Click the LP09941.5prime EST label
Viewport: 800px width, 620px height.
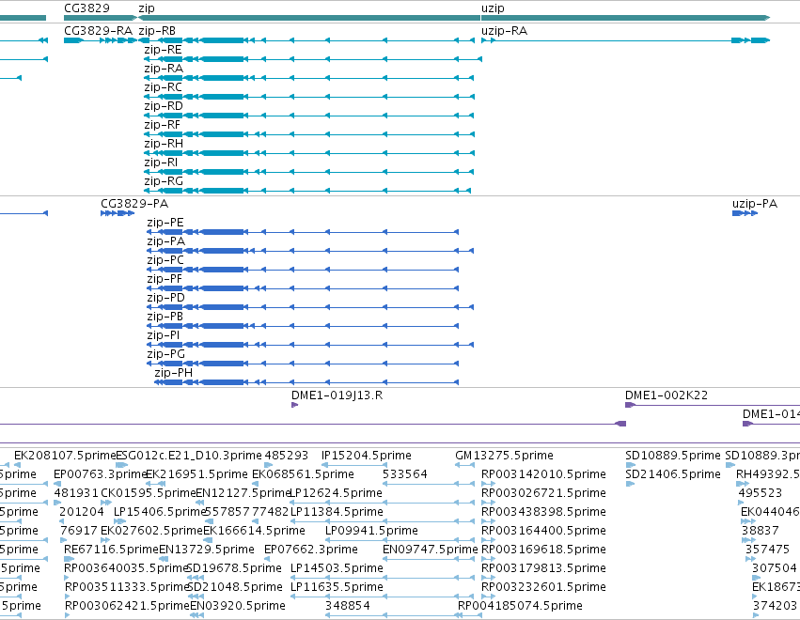tap(371, 531)
